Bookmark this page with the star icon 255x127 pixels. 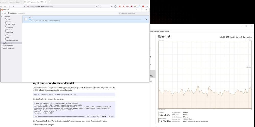(99, 6)
